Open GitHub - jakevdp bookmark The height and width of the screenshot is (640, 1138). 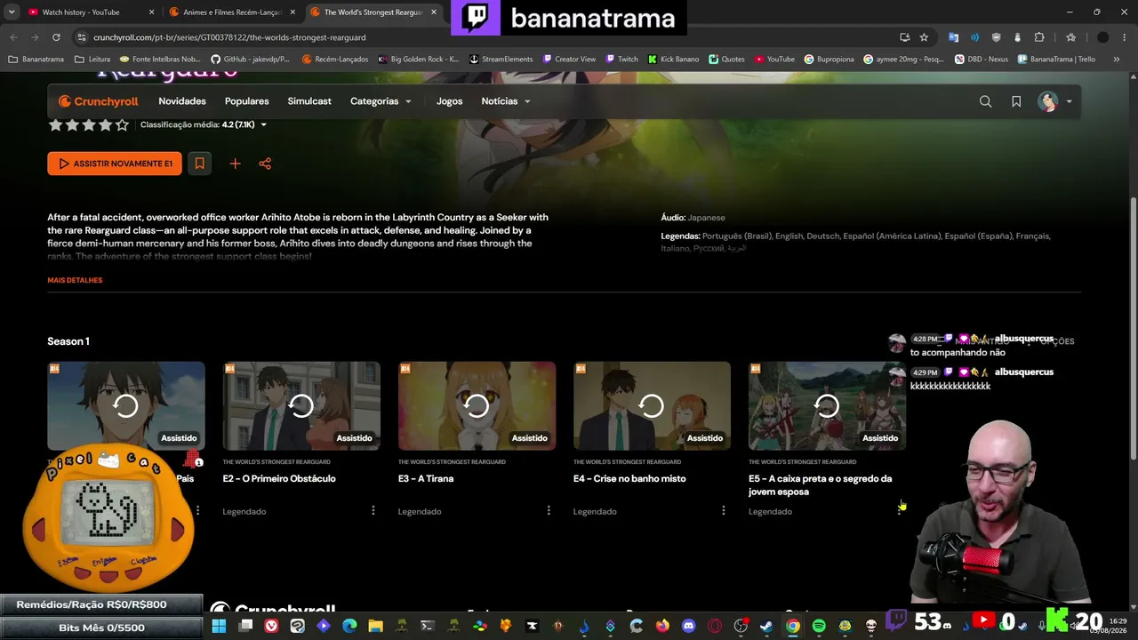[251, 60]
